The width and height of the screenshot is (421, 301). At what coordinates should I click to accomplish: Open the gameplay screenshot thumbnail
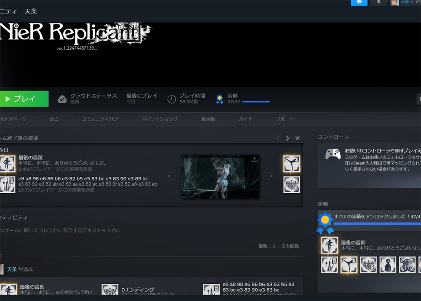coord(220,177)
